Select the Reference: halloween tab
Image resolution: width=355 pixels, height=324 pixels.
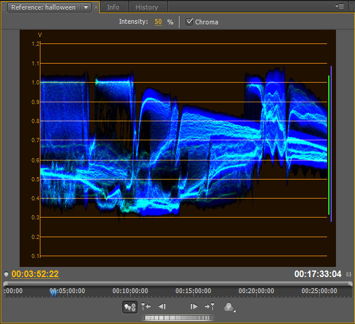click(43, 7)
